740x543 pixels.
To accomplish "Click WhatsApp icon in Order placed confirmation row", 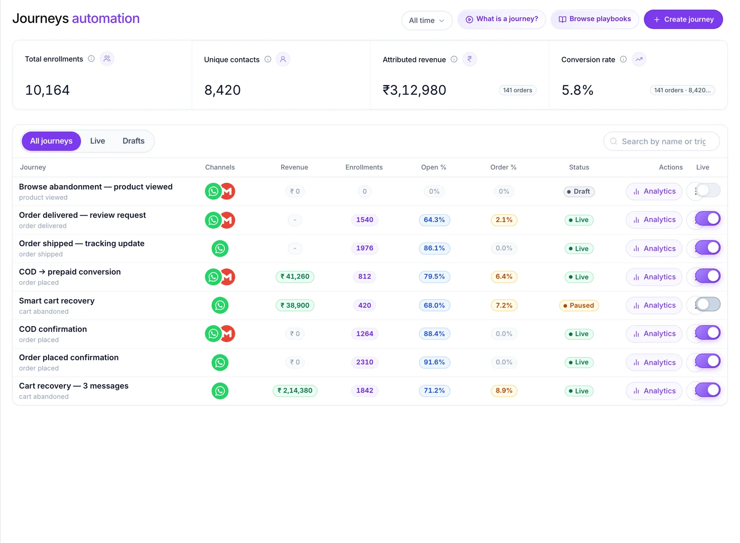I will [220, 362].
